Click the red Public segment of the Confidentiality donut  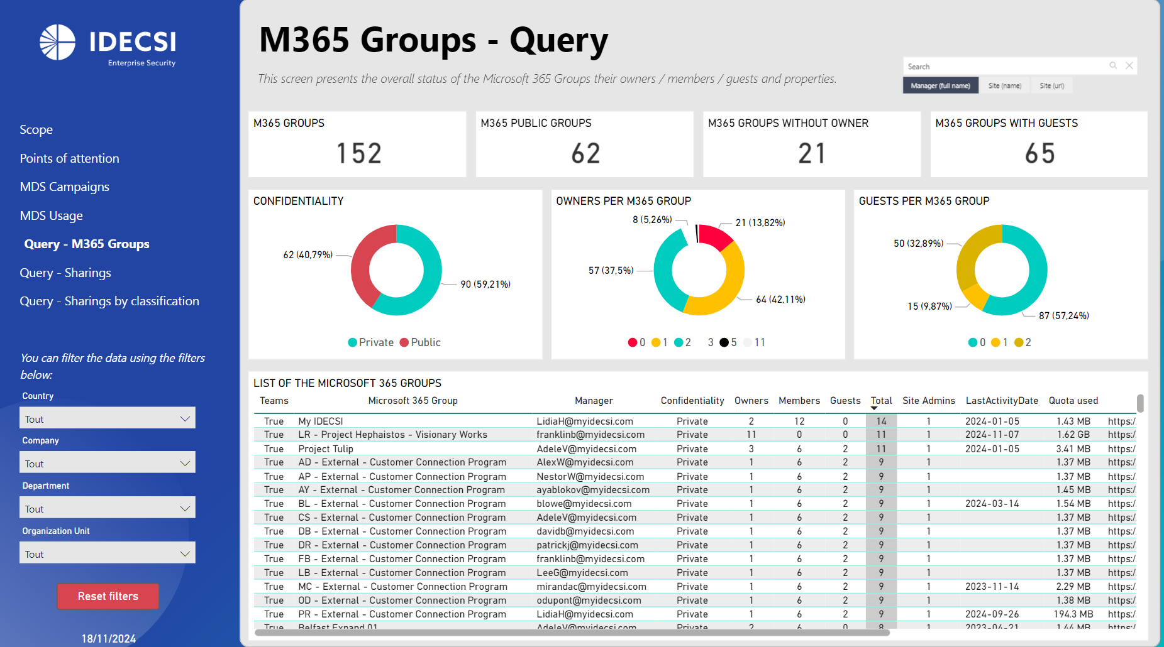[365, 264]
